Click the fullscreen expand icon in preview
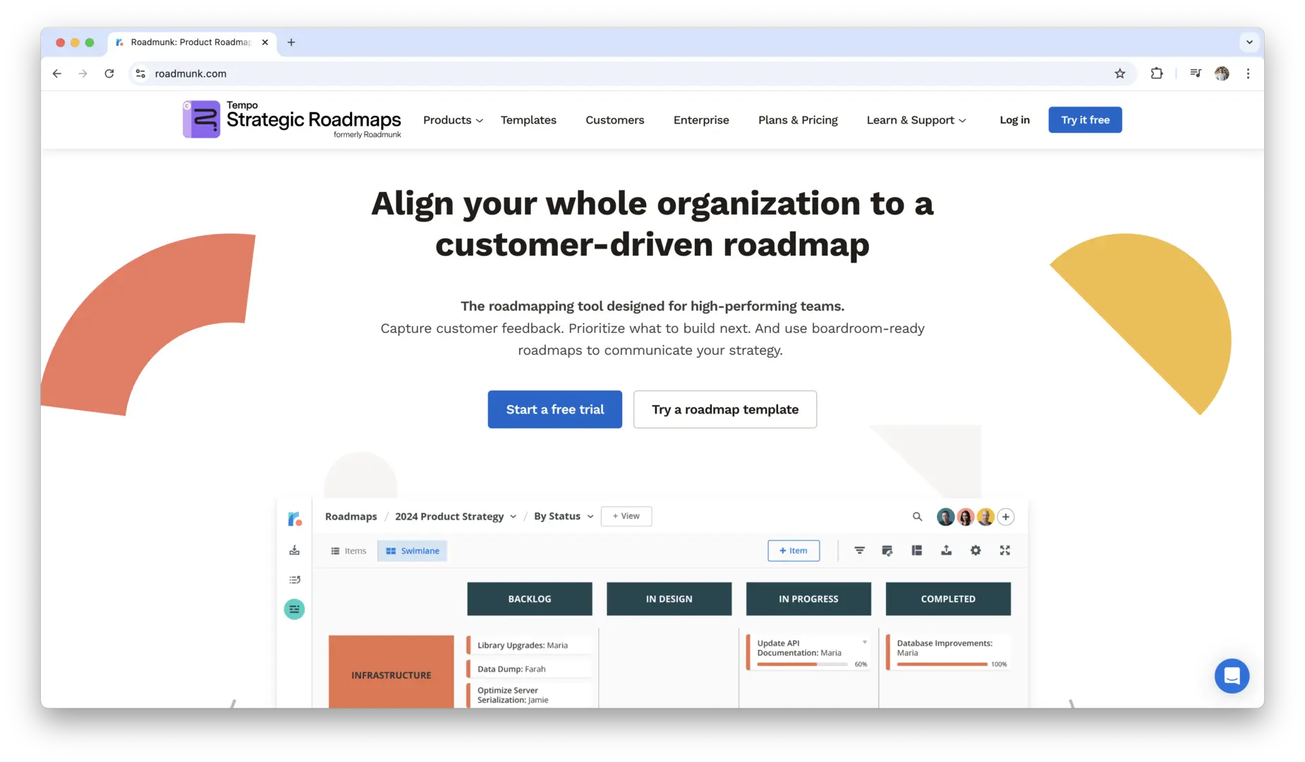Image resolution: width=1305 pixels, height=762 pixels. point(1004,550)
